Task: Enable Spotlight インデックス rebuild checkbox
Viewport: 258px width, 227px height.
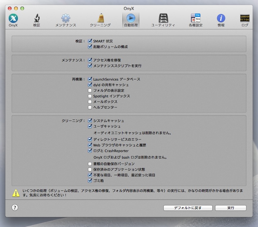Action: (x=90, y=96)
